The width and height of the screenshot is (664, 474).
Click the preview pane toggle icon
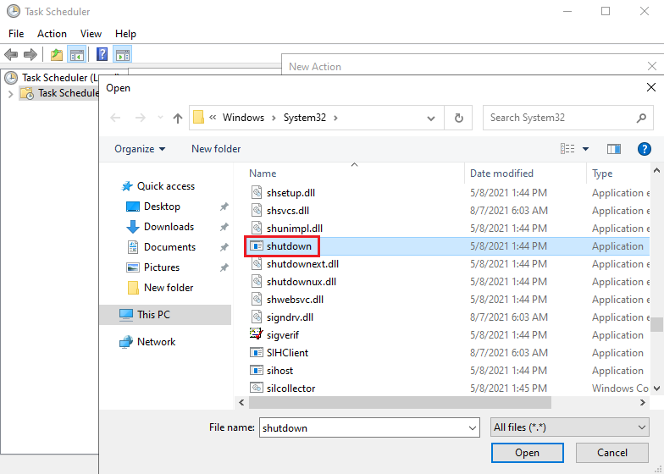click(x=614, y=149)
